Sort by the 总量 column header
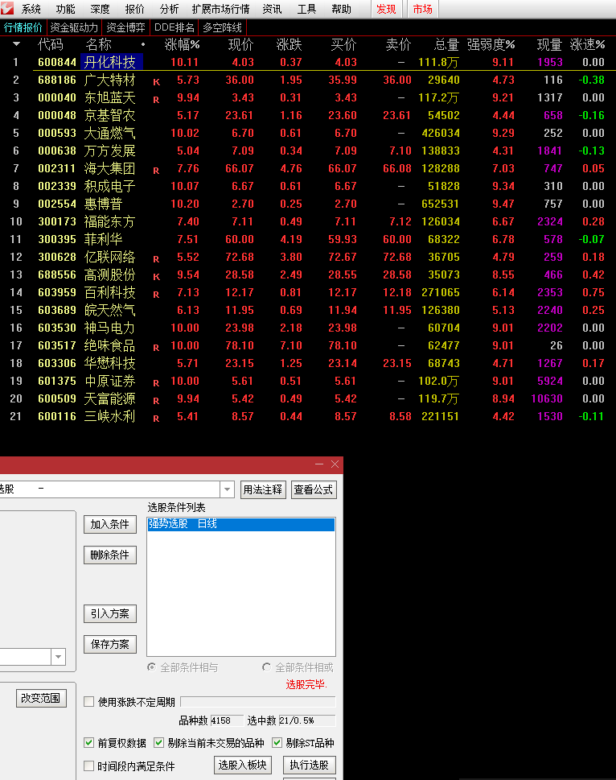This screenshot has width=616, height=780. click(446, 45)
